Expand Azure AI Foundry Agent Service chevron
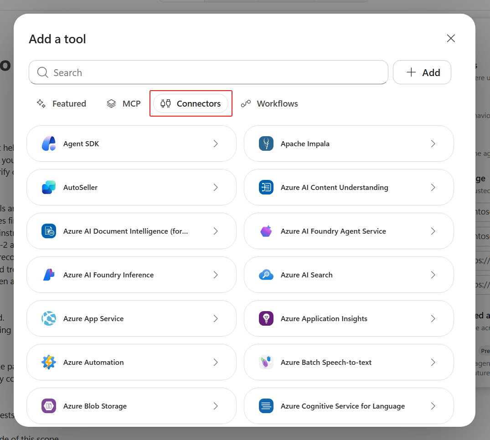Screen dimensions: 490x440 point(433,231)
